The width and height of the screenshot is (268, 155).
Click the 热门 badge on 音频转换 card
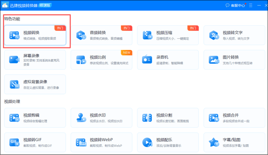click(x=127, y=28)
